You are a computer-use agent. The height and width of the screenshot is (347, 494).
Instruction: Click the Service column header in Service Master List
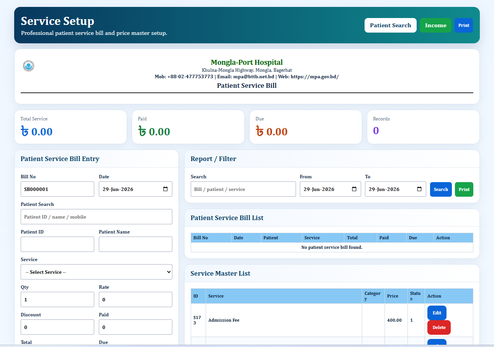284,296
